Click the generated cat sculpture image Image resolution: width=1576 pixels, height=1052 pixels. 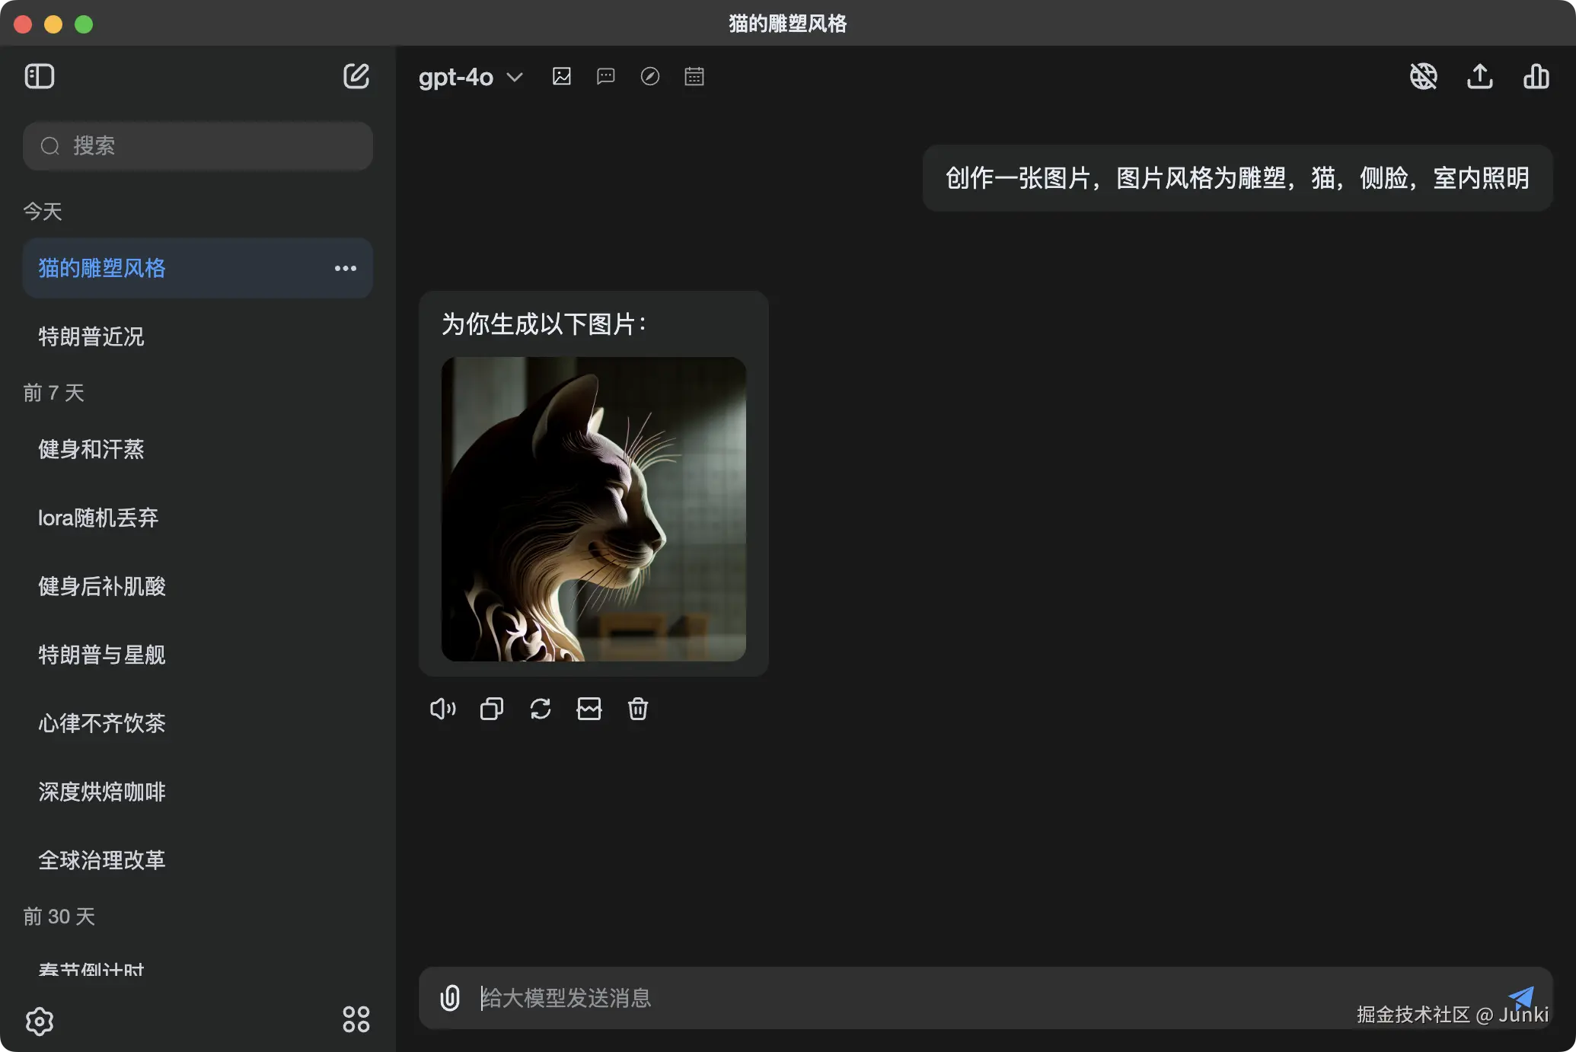coord(593,508)
